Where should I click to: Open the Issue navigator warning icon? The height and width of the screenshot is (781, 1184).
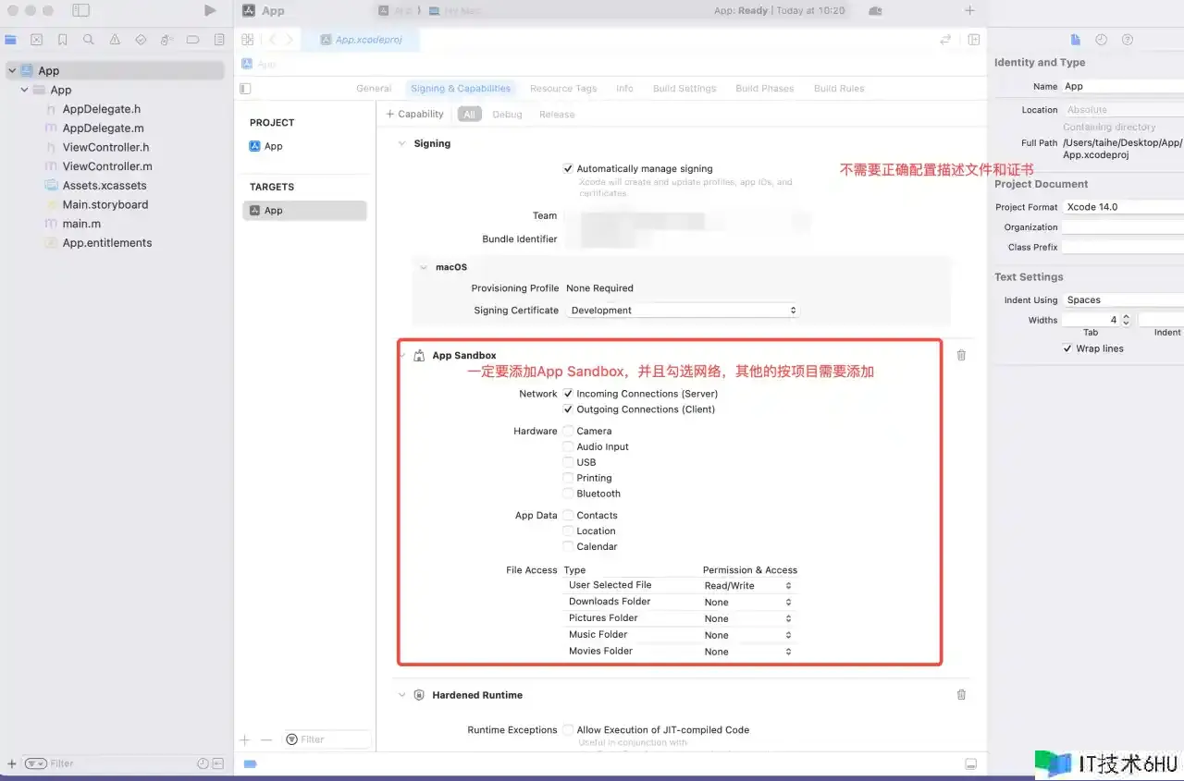[x=115, y=40]
